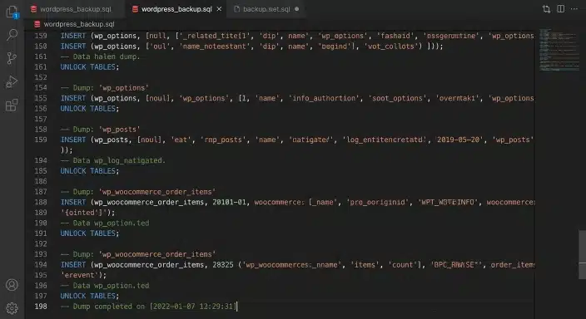Screen dimensions: 586x319
Task: Close the active wordpress_backup.sql tab
Action: [220, 9]
